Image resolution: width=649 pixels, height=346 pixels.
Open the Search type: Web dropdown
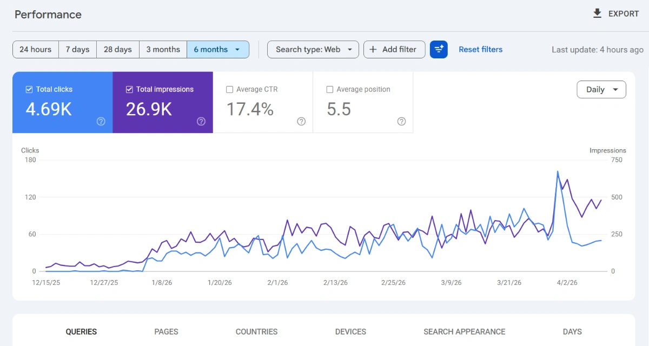(x=313, y=49)
